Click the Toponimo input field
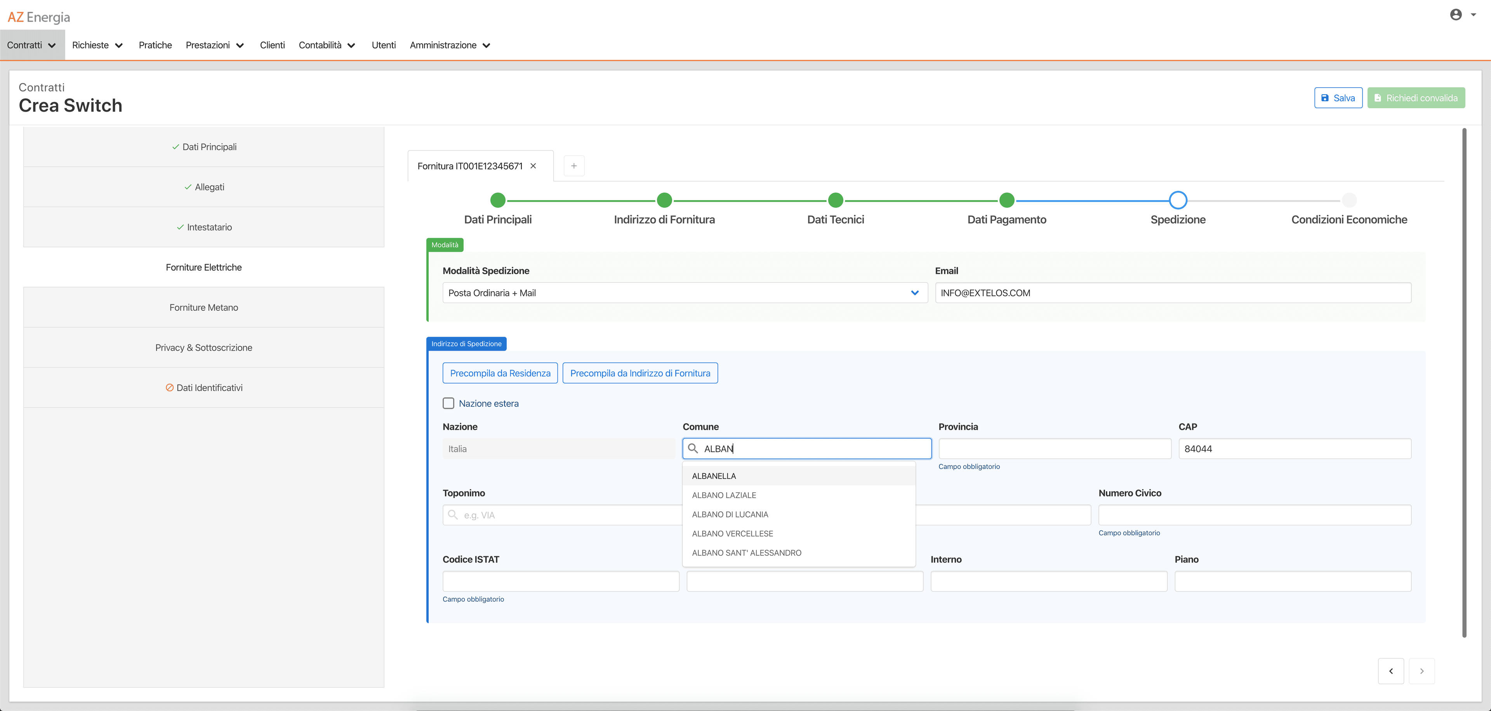The height and width of the screenshot is (711, 1491). tap(562, 515)
